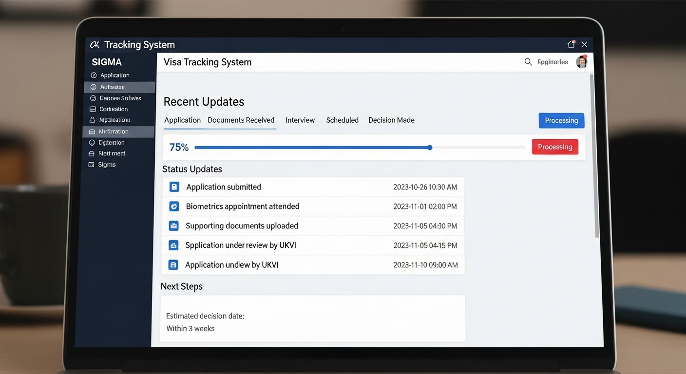Switch to the Documents Received tab
Image resolution: width=686 pixels, height=374 pixels.
click(241, 120)
